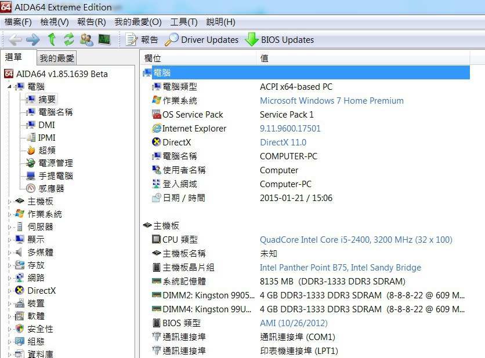Click the 日期 / 時間 calendar icon
This screenshot has width=485, height=358.
point(157,198)
